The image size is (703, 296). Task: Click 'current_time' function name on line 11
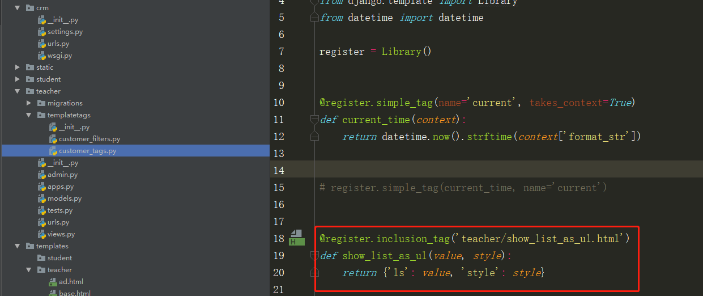pos(376,120)
